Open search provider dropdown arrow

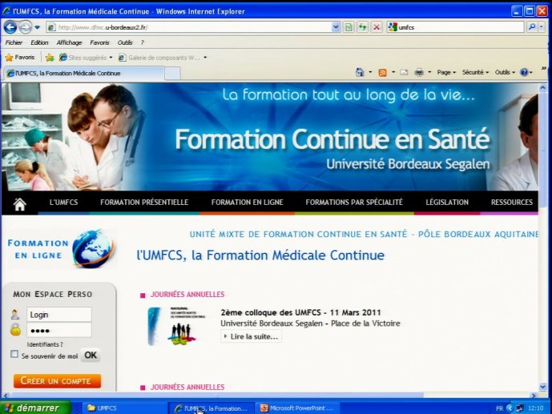click(x=542, y=26)
